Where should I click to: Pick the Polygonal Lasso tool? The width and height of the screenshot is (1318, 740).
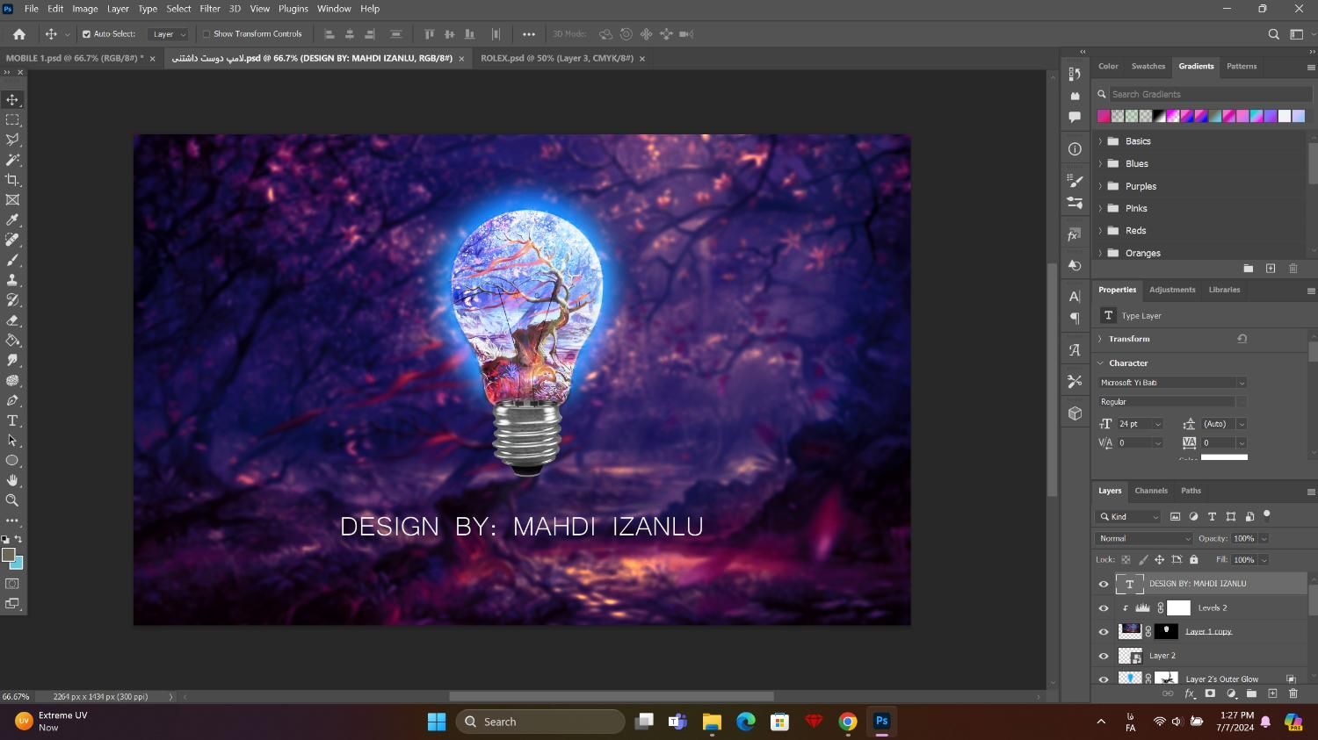12,140
